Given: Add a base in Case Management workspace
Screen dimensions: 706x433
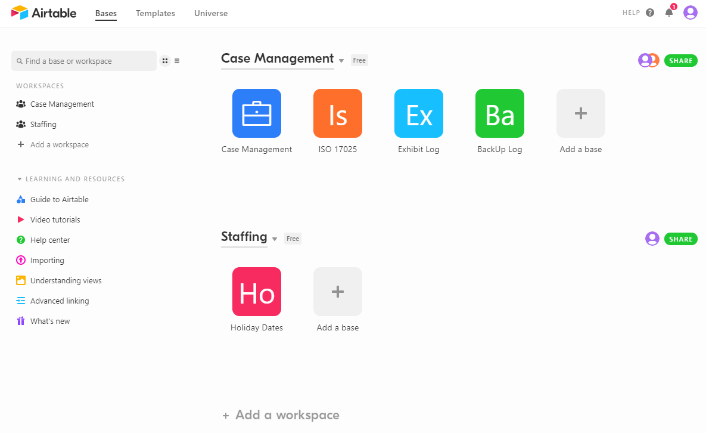Looking at the screenshot, I should point(581,113).
